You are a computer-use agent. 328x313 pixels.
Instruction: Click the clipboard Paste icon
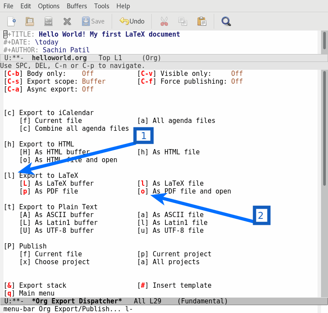202,21
